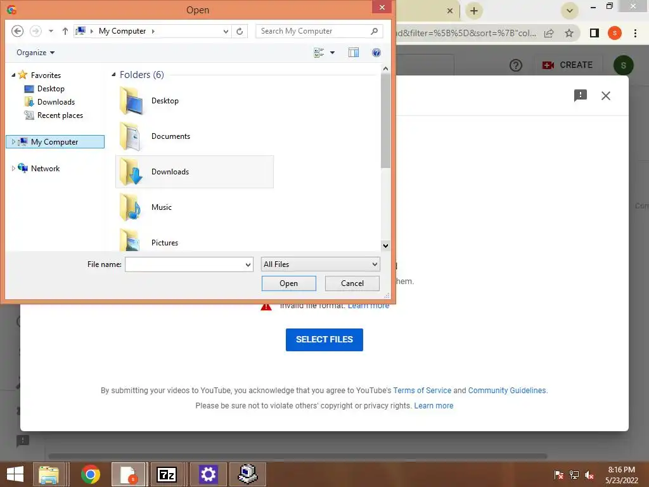Expand the address bar path dropdown
The width and height of the screenshot is (649, 487).
tap(226, 32)
